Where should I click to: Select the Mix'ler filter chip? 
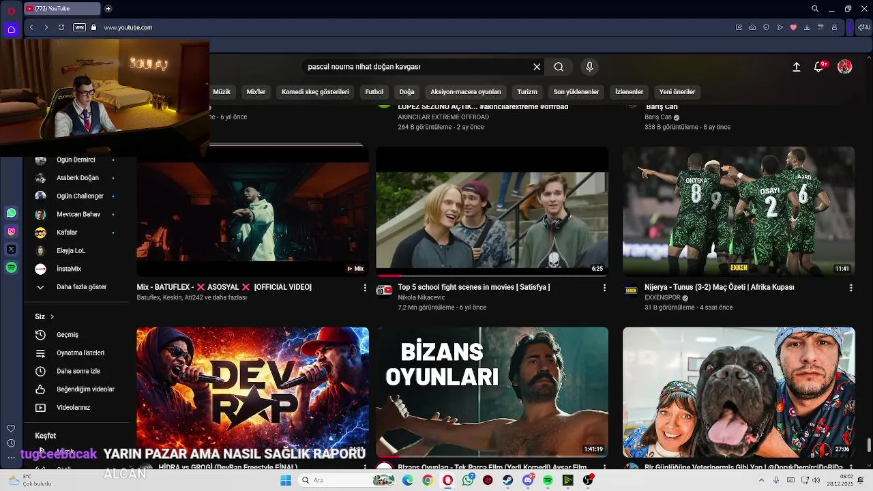click(256, 91)
